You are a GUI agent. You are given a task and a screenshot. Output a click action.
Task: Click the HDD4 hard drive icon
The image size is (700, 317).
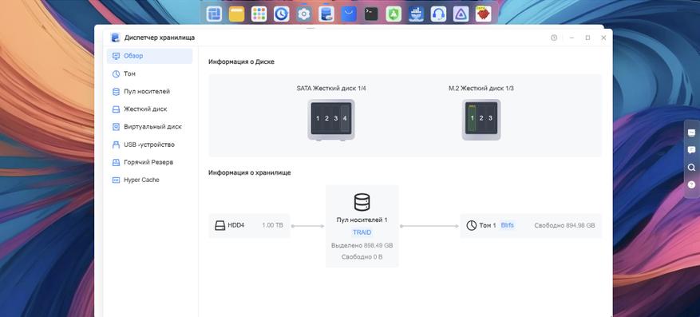coord(219,225)
